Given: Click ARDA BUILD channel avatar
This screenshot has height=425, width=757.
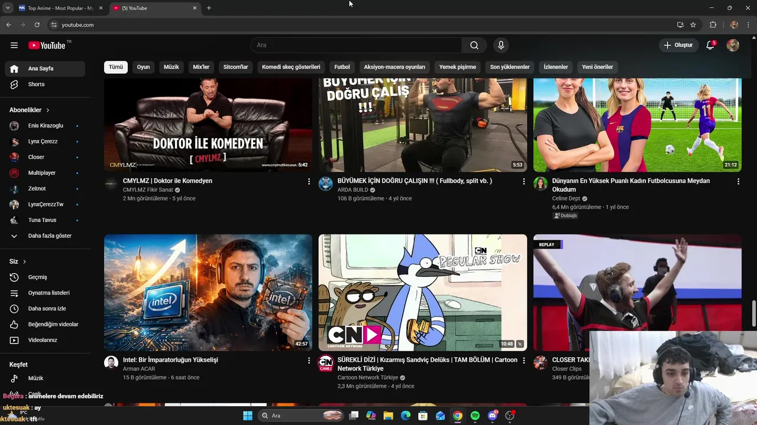Looking at the screenshot, I should click(326, 184).
